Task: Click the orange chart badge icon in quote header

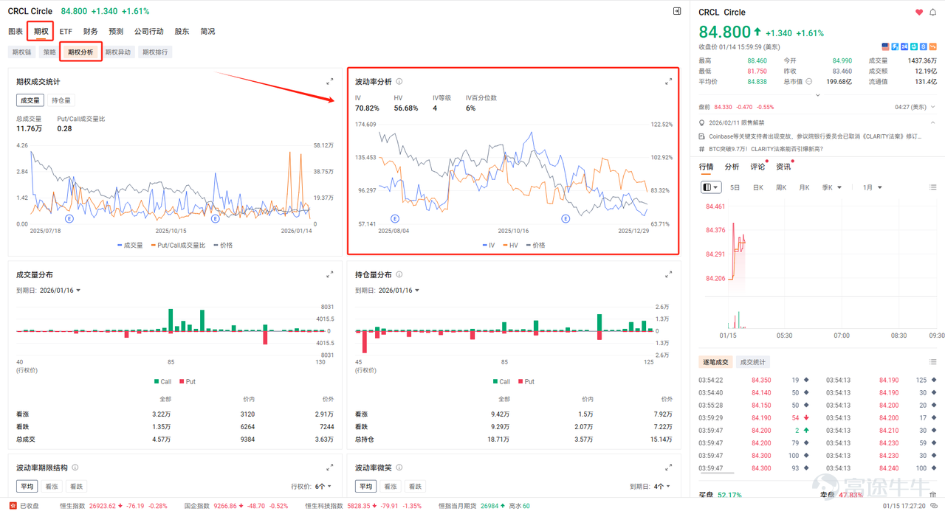Action: pyautogui.click(x=932, y=46)
